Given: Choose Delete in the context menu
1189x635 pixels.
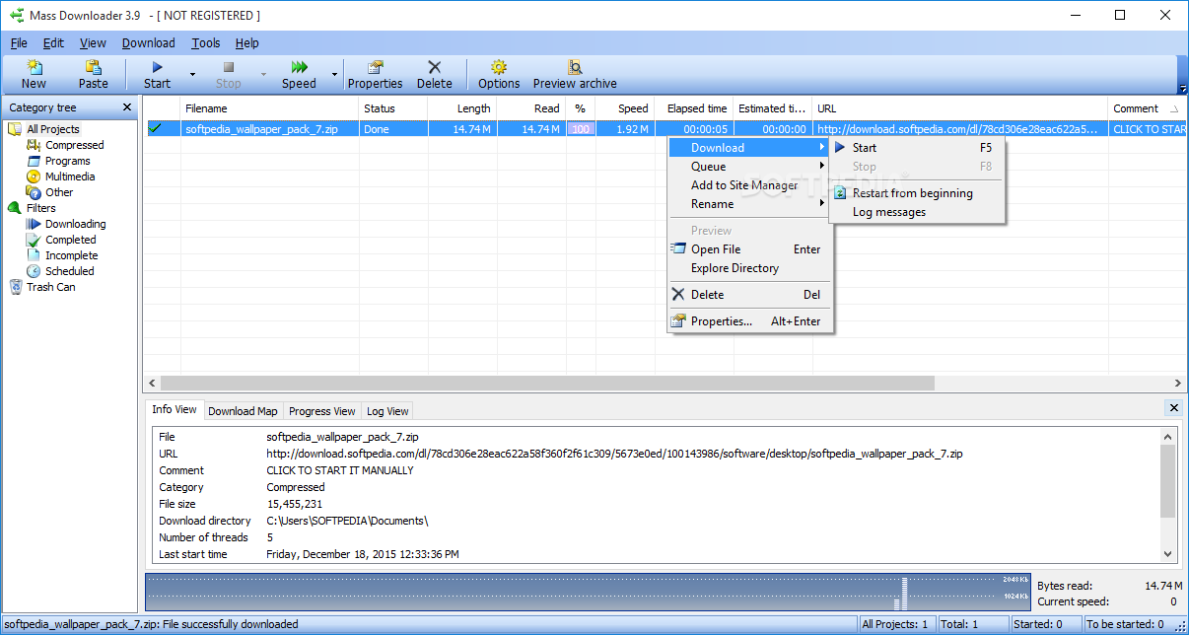Looking at the screenshot, I should tap(750, 295).
